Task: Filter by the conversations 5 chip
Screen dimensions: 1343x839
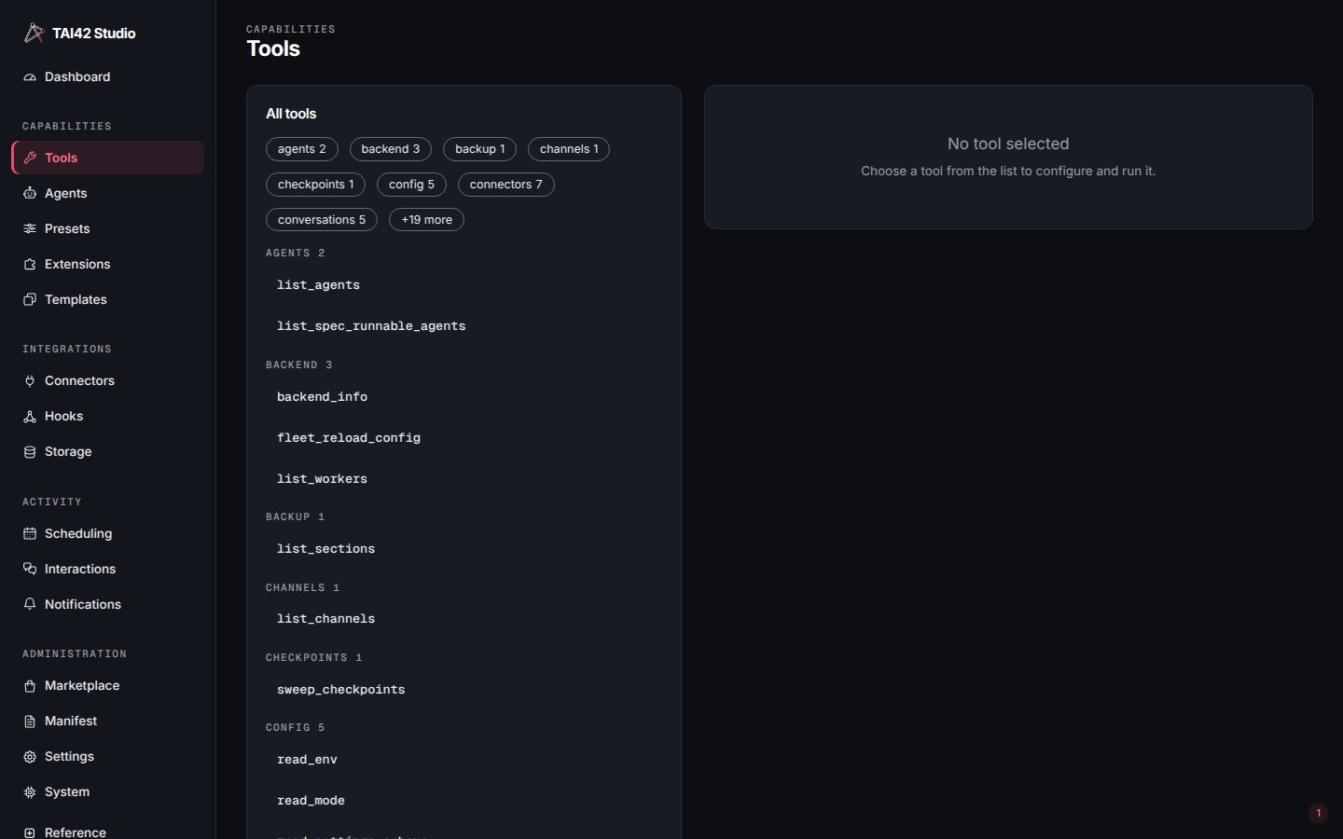Action: [x=322, y=220]
